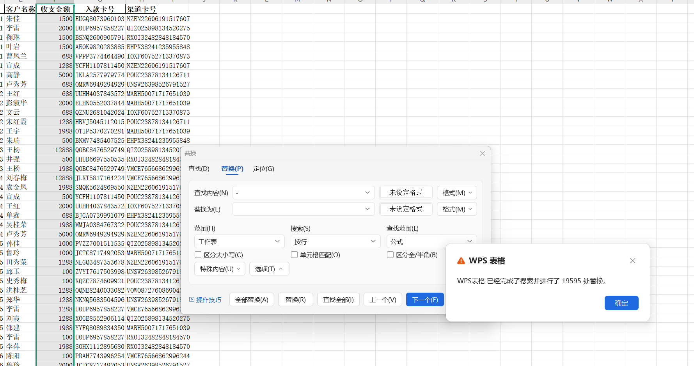The image size is (694, 366).
Task: Expand the 替换为 history dropdown arrow
Action: click(367, 209)
